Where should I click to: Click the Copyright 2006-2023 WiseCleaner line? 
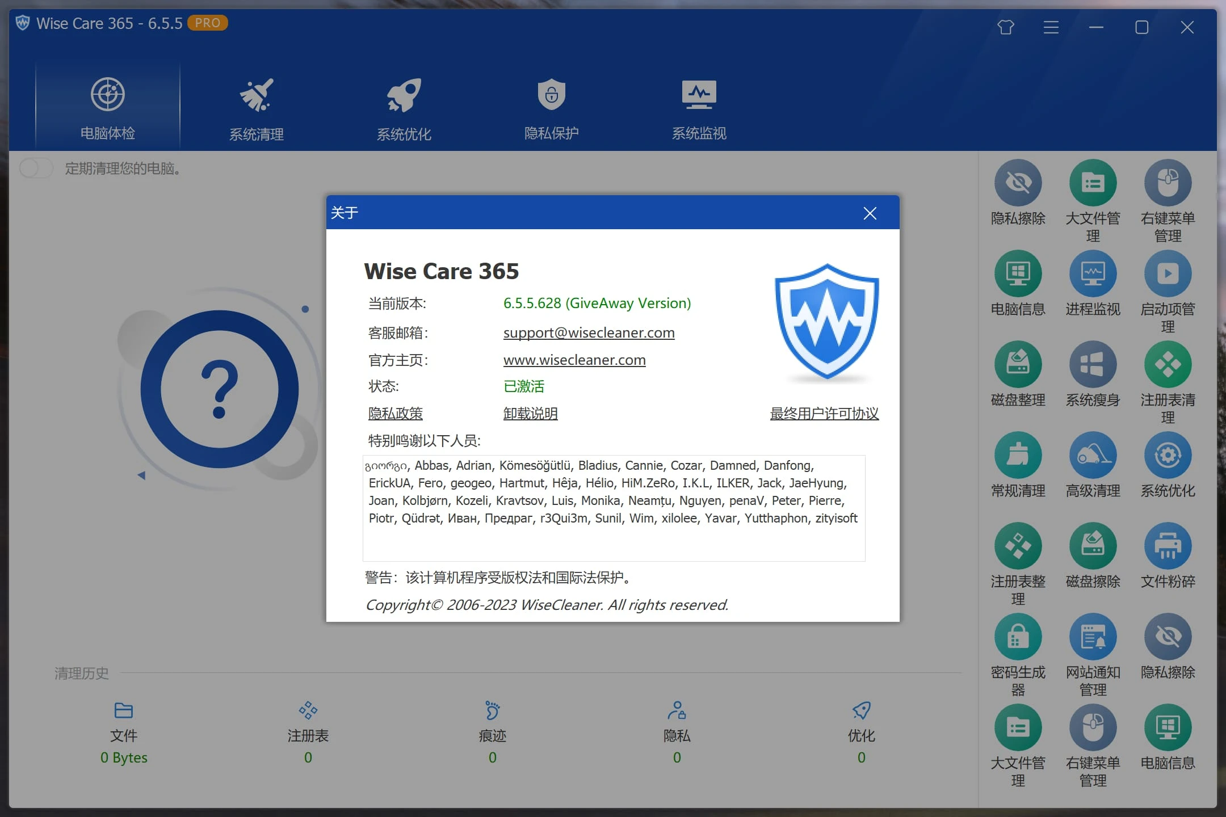click(547, 605)
